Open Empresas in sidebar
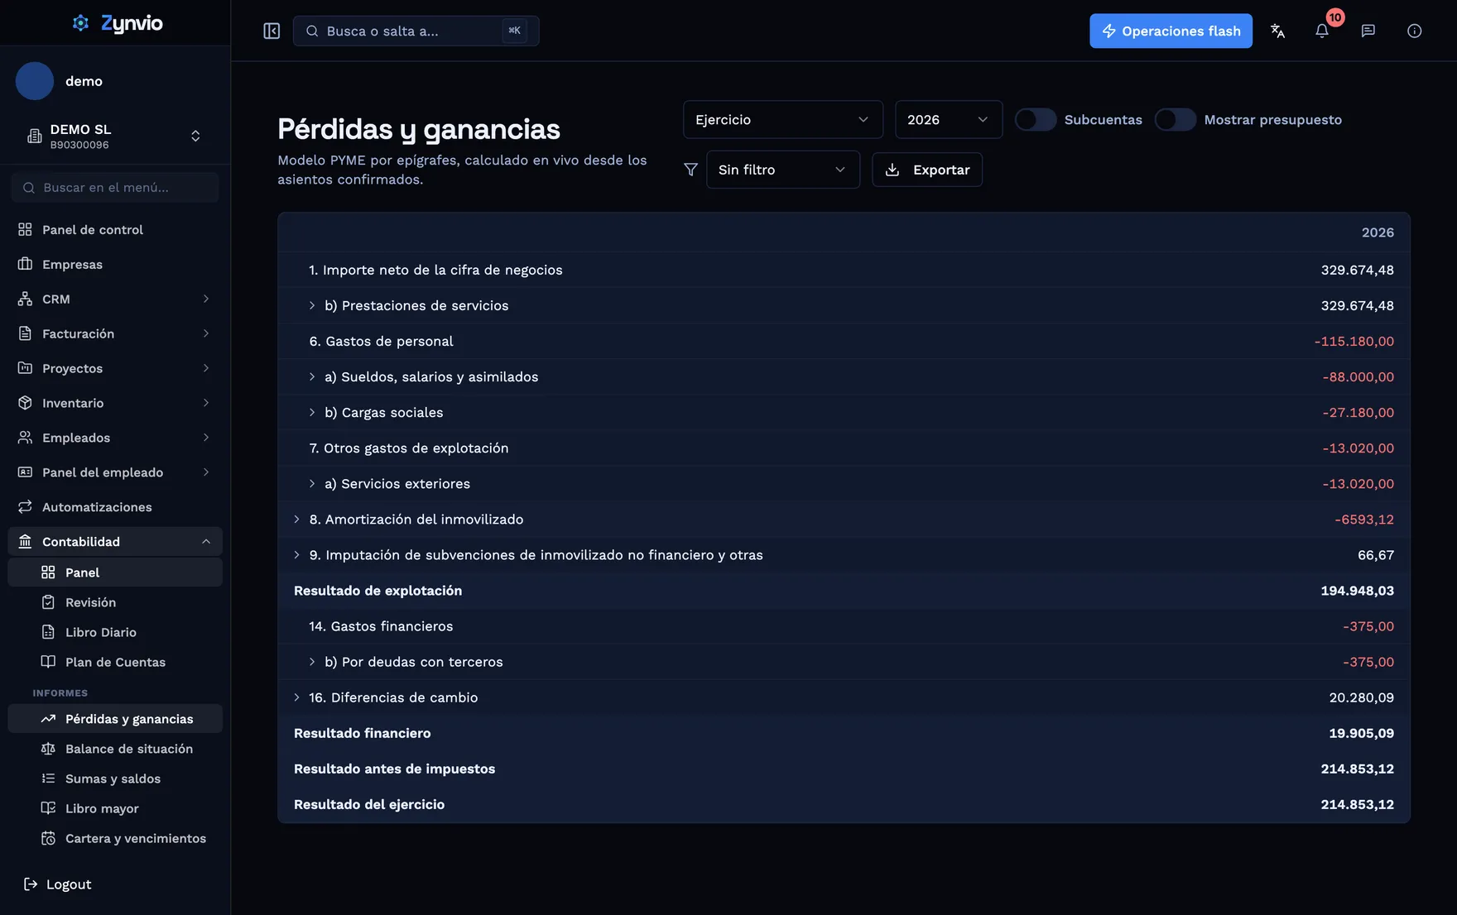This screenshot has height=915, width=1457. click(x=115, y=264)
